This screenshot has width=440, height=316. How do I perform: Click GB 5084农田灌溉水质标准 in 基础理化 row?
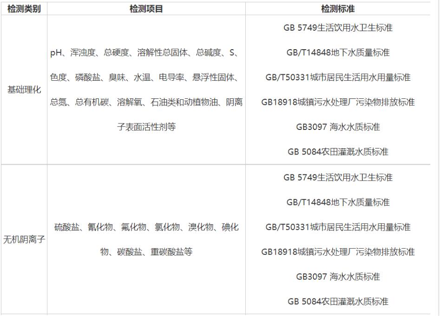[x=338, y=152]
